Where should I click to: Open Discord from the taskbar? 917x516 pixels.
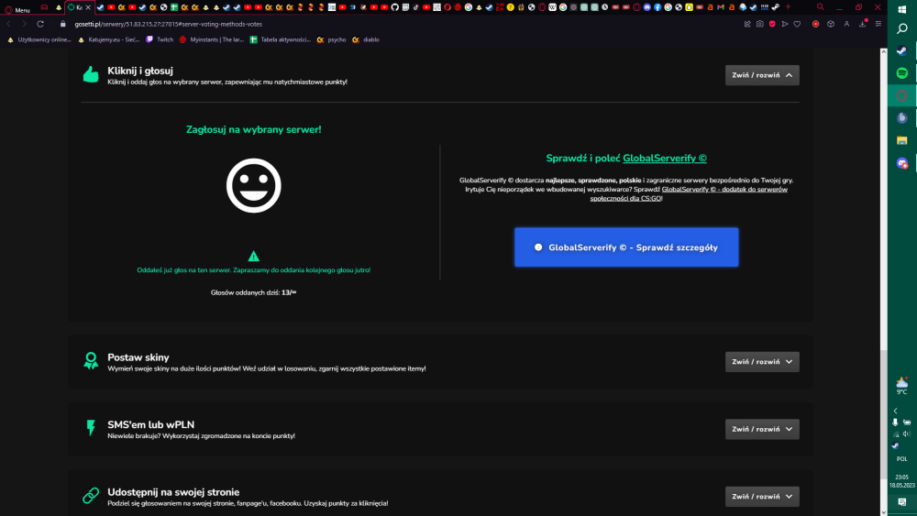tap(901, 164)
